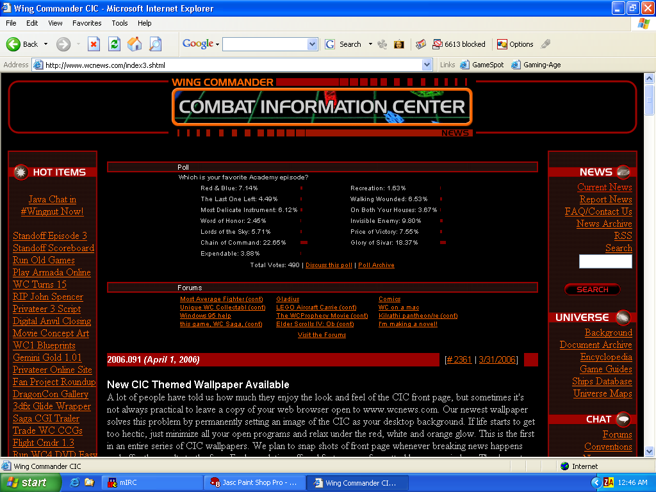Open the Favorites menu
The image size is (656, 492).
pyautogui.click(x=86, y=23)
